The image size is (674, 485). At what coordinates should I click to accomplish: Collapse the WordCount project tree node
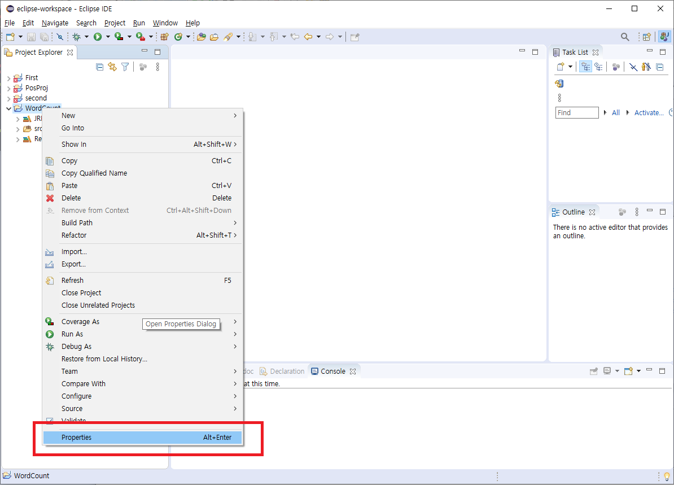[x=8, y=108]
